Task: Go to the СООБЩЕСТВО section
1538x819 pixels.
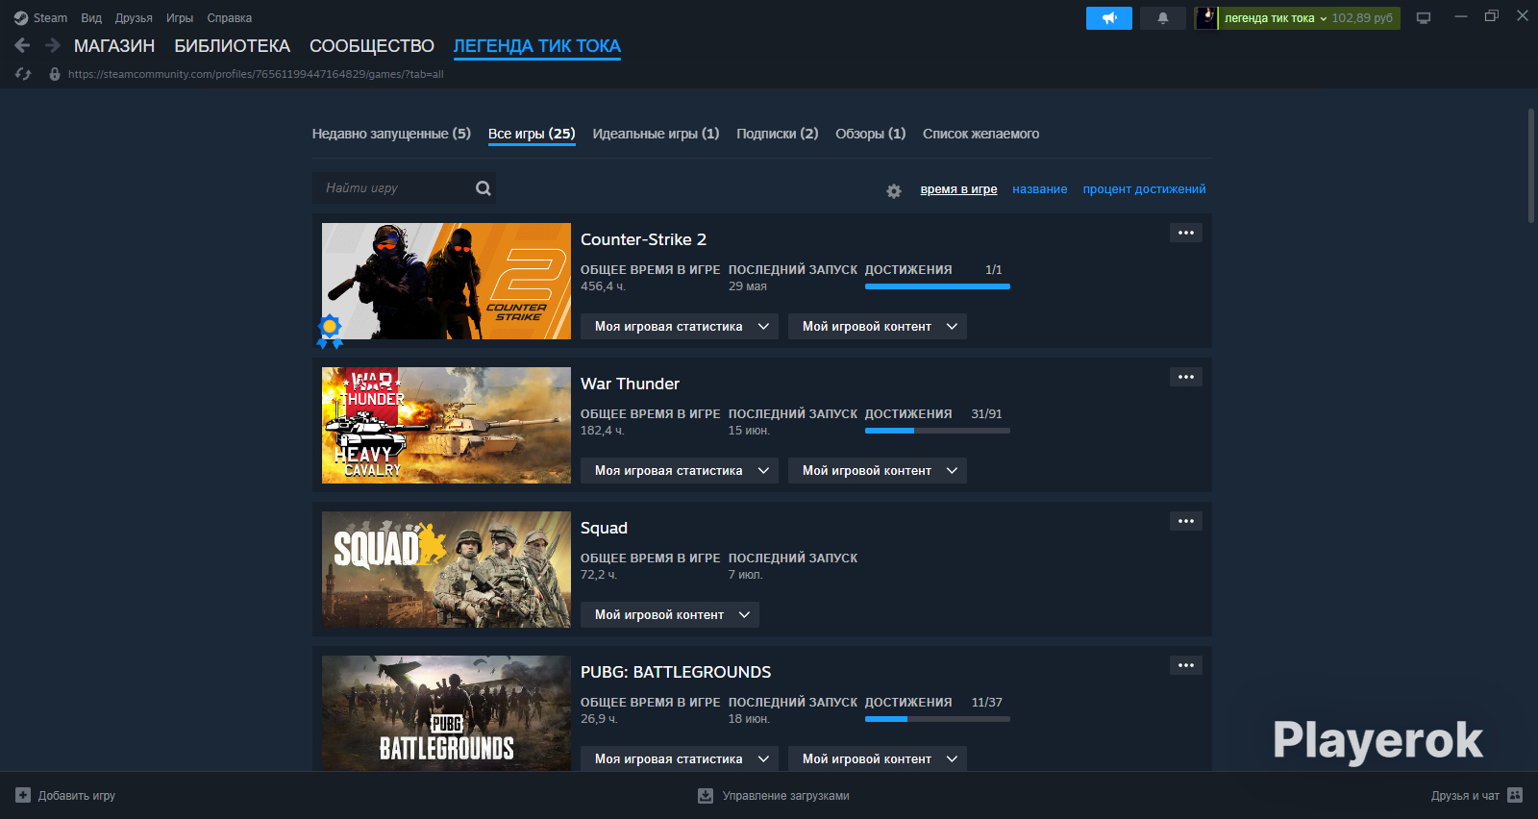Action: coord(372,46)
